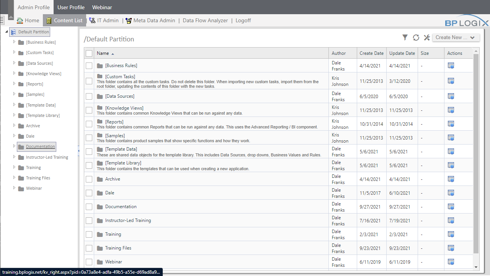The height and width of the screenshot is (276, 490).
Task: Click the Home house icon
Action: point(20,20)
